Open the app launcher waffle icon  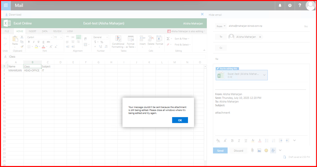[6, 6]
